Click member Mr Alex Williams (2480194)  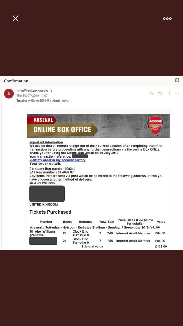pyautogui.click(x=43, y=233)
